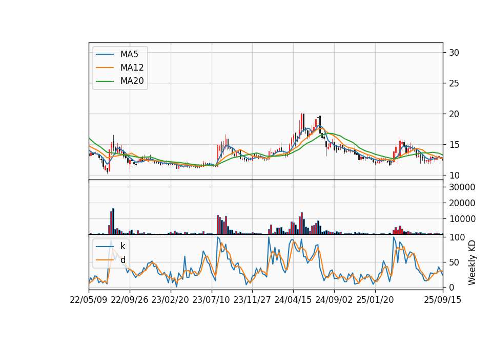Click the 23/07/10 date tick label
This screenshot has height=353, width=492.
pyautogui.click(x=211, y=300)
